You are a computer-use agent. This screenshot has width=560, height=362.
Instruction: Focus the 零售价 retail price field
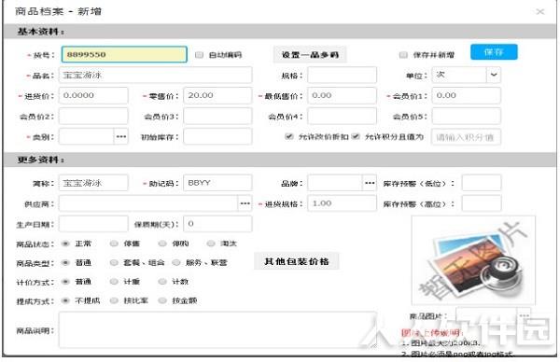tap(217, 95)
